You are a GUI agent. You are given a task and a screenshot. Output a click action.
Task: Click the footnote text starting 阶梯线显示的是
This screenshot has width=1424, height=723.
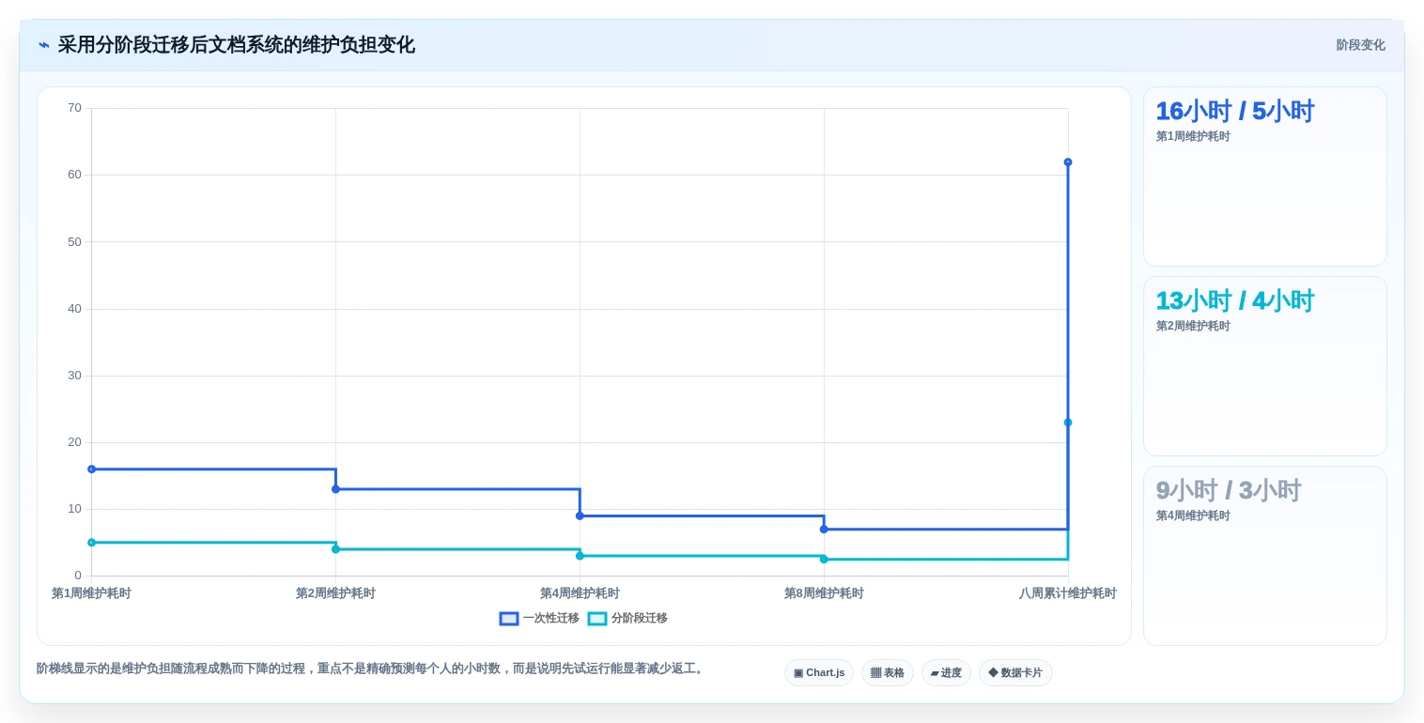click(371, 669)
